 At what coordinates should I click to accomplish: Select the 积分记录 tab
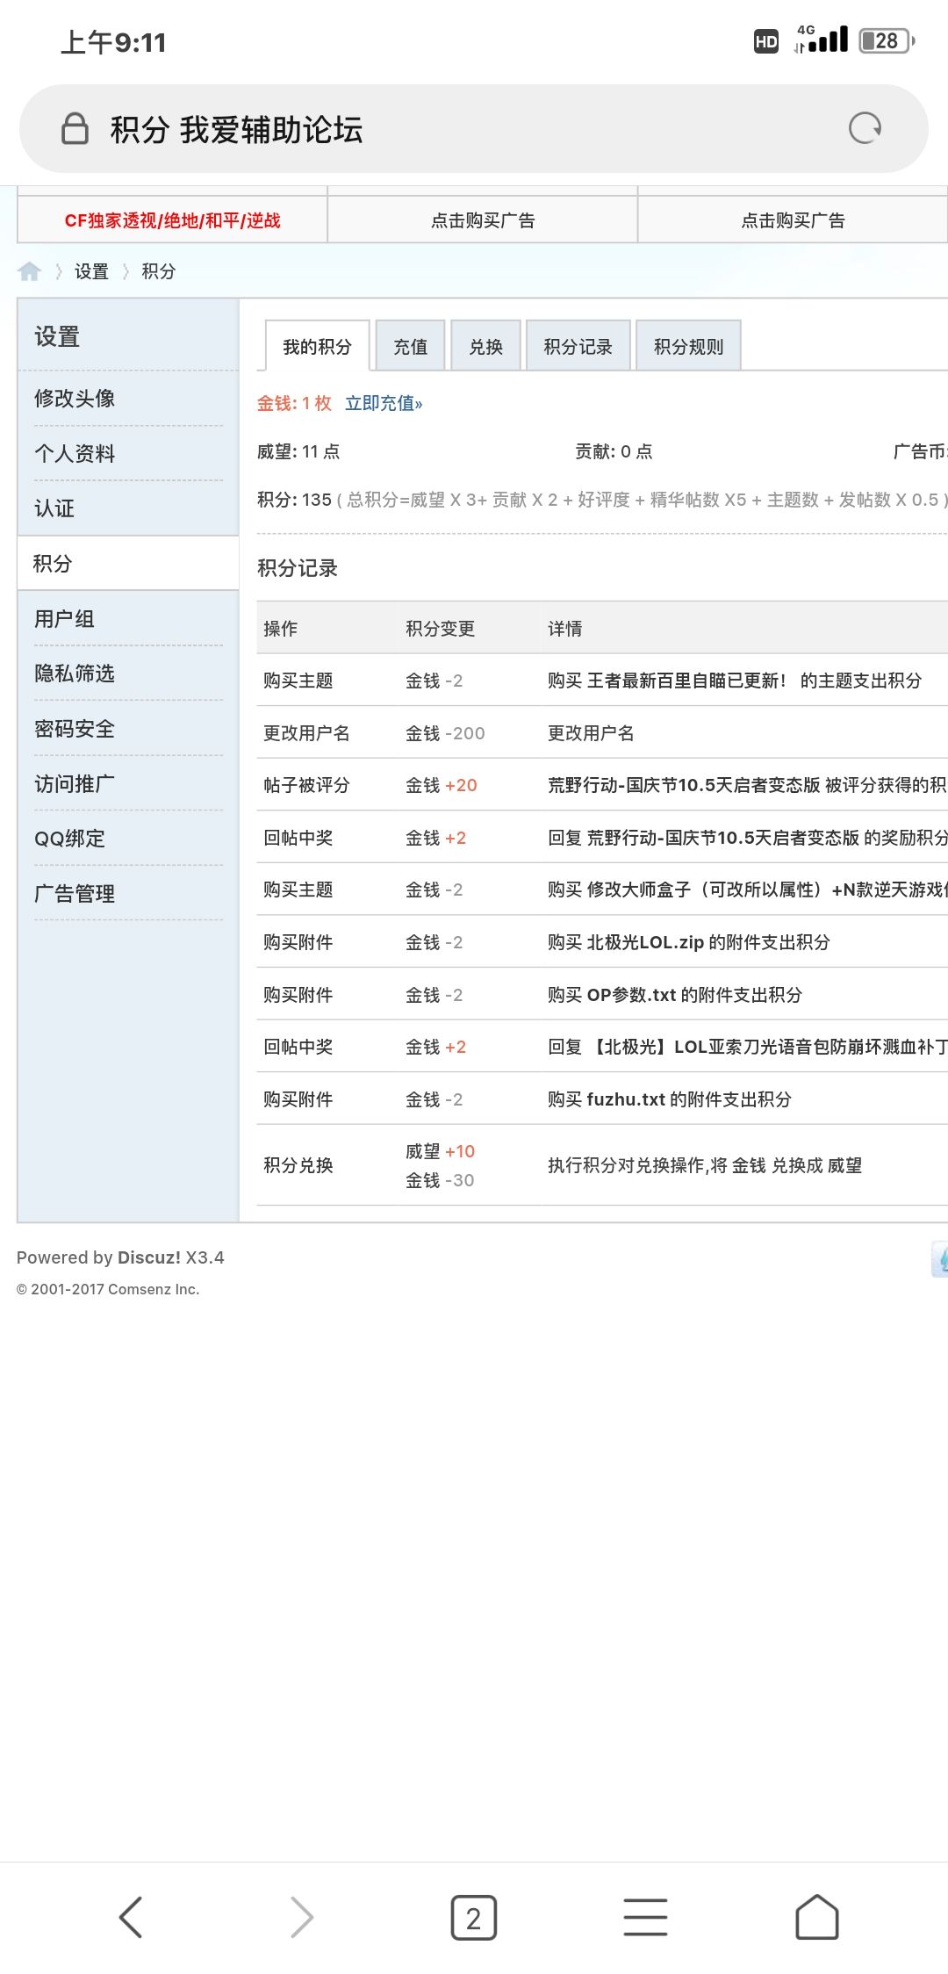(578, 347)
